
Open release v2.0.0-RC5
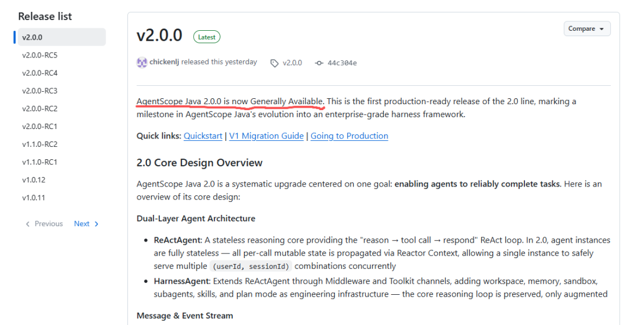point(40,55)
